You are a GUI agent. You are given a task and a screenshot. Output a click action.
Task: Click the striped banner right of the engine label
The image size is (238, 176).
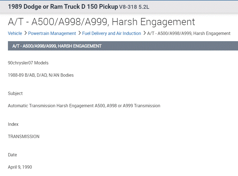pos(194,7)
